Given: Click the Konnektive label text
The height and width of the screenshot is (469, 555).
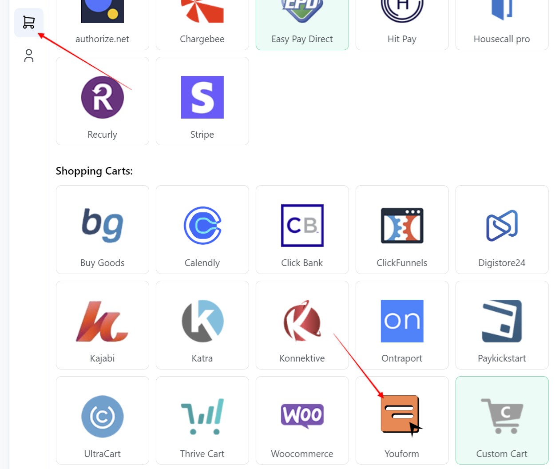Looking at the screenshot, I should 302,358.
